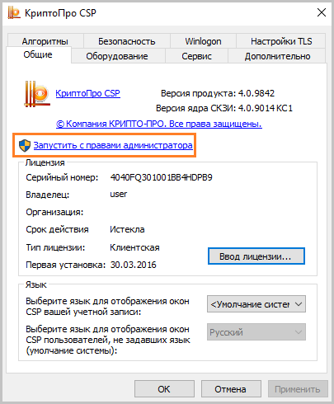Image resolution: width=334 pixels, height=404 pixels.
Task: Click Запустить с правами администратора link
Action: point(113,145)
